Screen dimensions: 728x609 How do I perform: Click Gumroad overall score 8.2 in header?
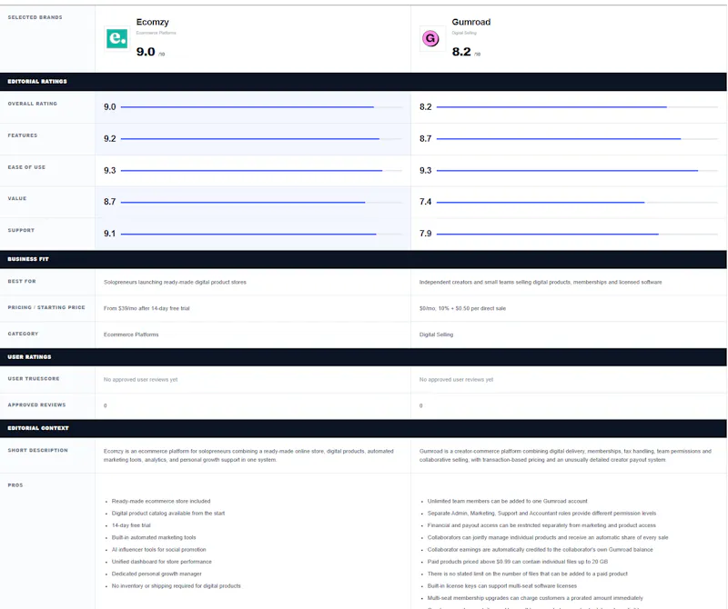[x=461, y=52]
